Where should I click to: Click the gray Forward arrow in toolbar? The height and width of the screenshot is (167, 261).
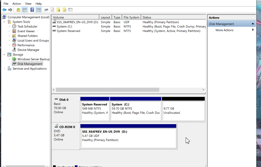[10, 10]
